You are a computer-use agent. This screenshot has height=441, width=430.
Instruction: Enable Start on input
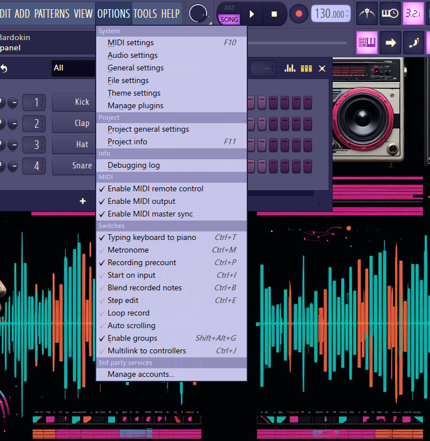point(172,275)
